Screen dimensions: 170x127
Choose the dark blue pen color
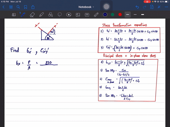coord(105,14)
